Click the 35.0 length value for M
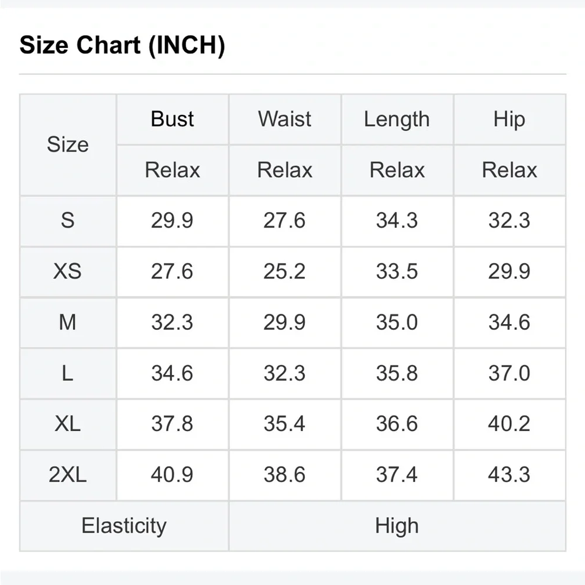 (x=397, y=322)
